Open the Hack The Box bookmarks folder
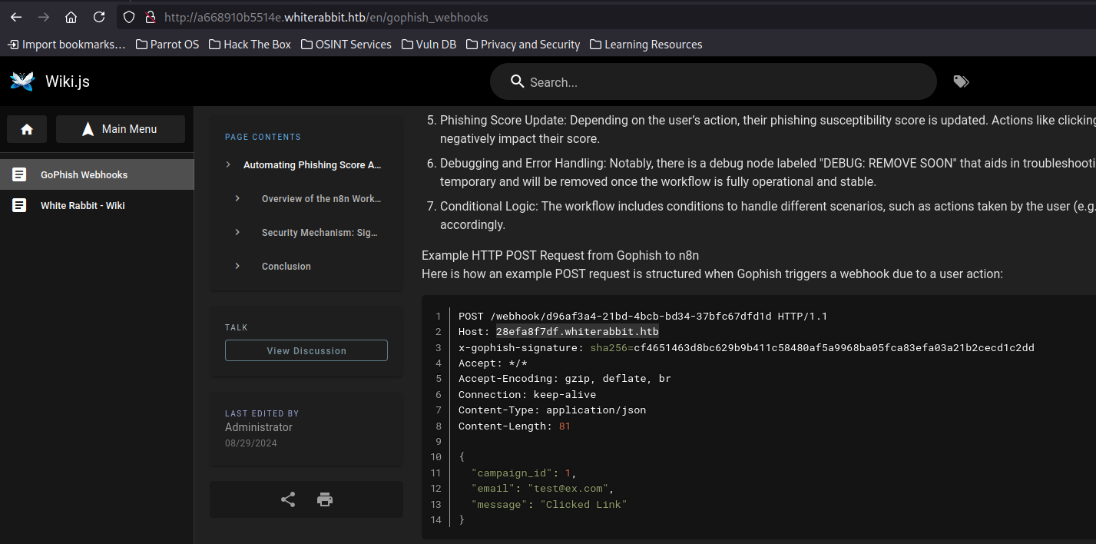Viewport: 1096px width, 544px height. pyautogui.click(x=250, y=45)
